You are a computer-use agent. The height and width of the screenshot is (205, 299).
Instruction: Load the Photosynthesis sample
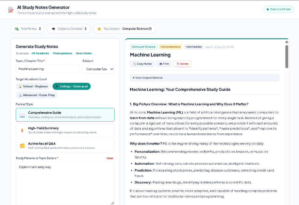[62, 53]
